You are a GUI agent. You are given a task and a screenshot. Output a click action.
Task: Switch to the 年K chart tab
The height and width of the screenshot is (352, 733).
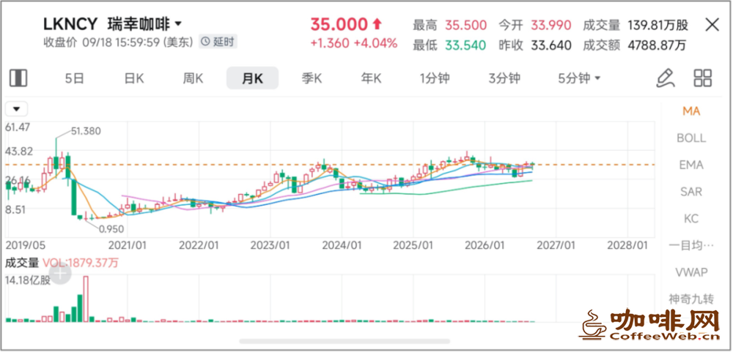click(371, 78)
